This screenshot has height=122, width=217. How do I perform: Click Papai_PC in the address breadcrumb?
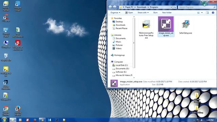pyautogui.click(x=129, y=7)
